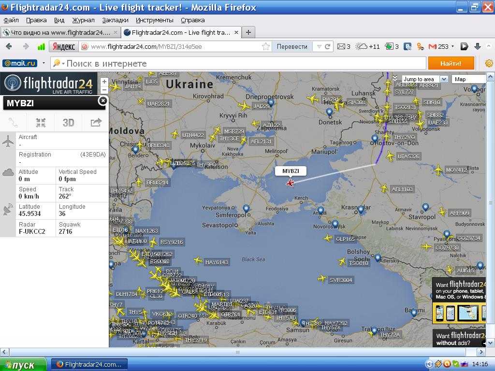Image resolution: width=495 pixels, height=371 pixels.
Task: Zoom in on the map with plus
Action: click(104, 81)
